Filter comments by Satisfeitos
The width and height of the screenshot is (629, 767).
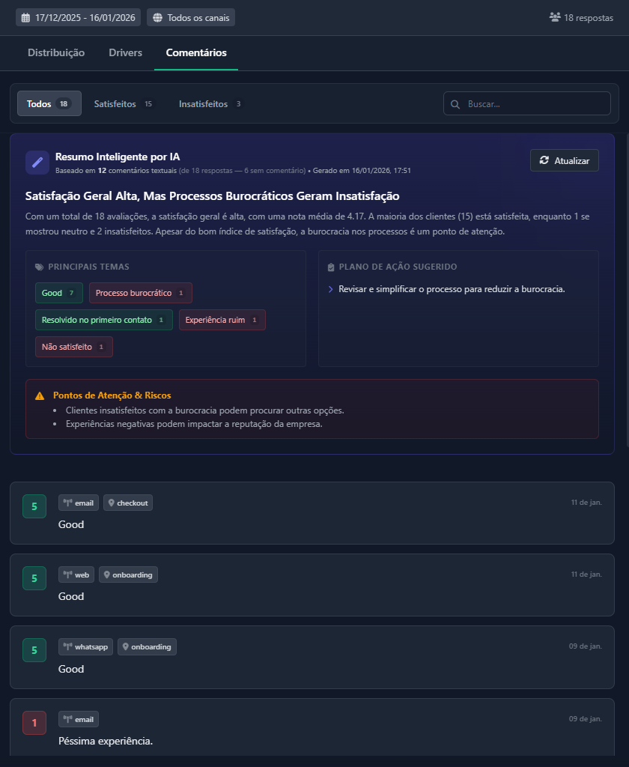point(117,104)
